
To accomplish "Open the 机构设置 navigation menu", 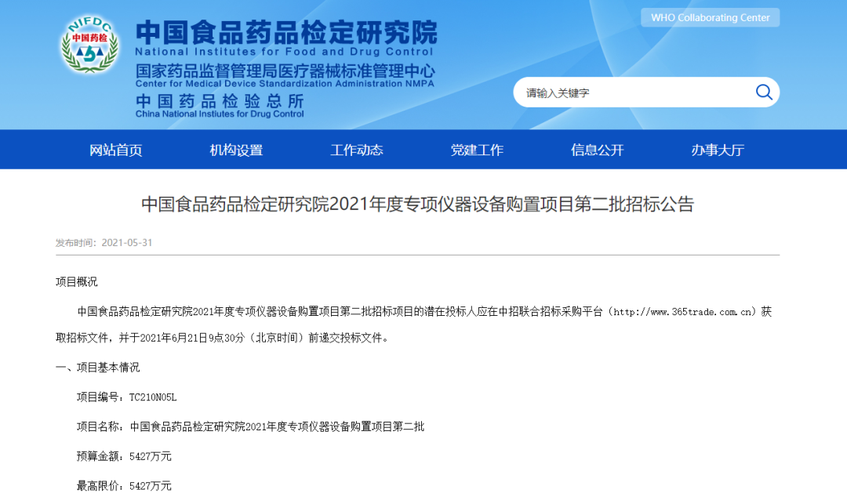I will tap(236, 150).
